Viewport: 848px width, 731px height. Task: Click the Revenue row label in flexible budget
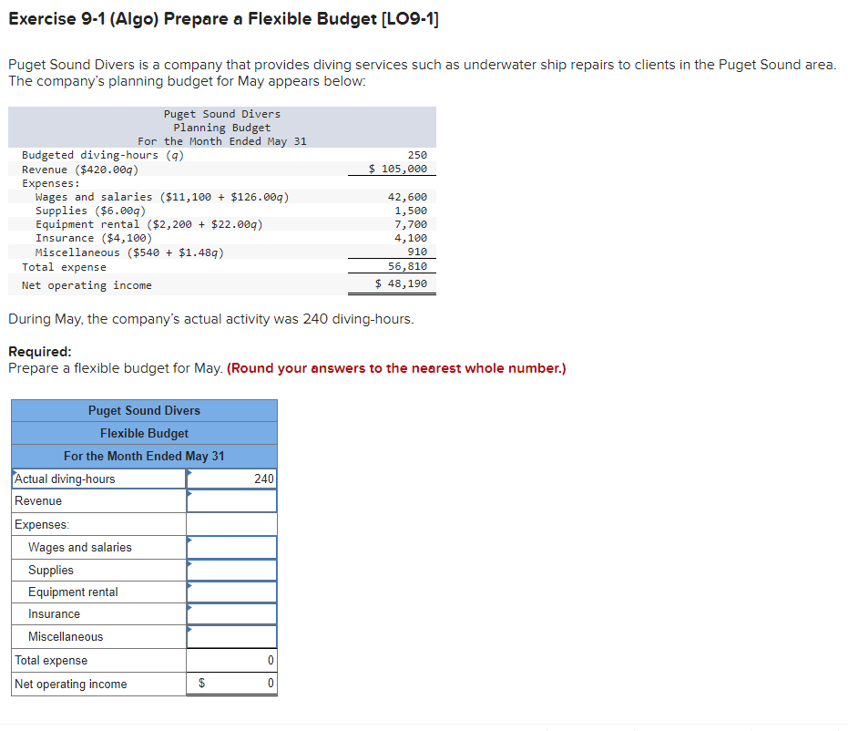[38, 501]
